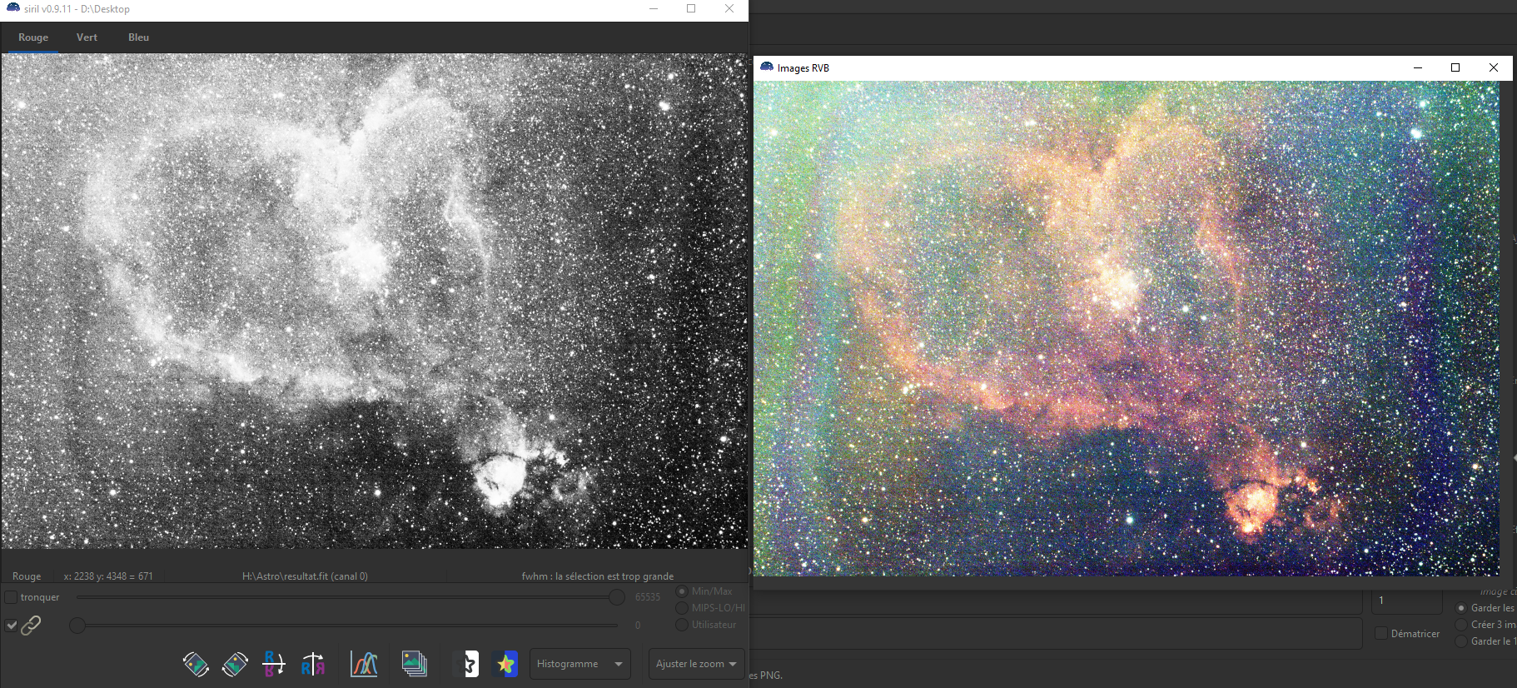This screenshot has height=688, width=1517.
Task: Select the MIPS-LO/HI radio option
Action: coord(682,608)
